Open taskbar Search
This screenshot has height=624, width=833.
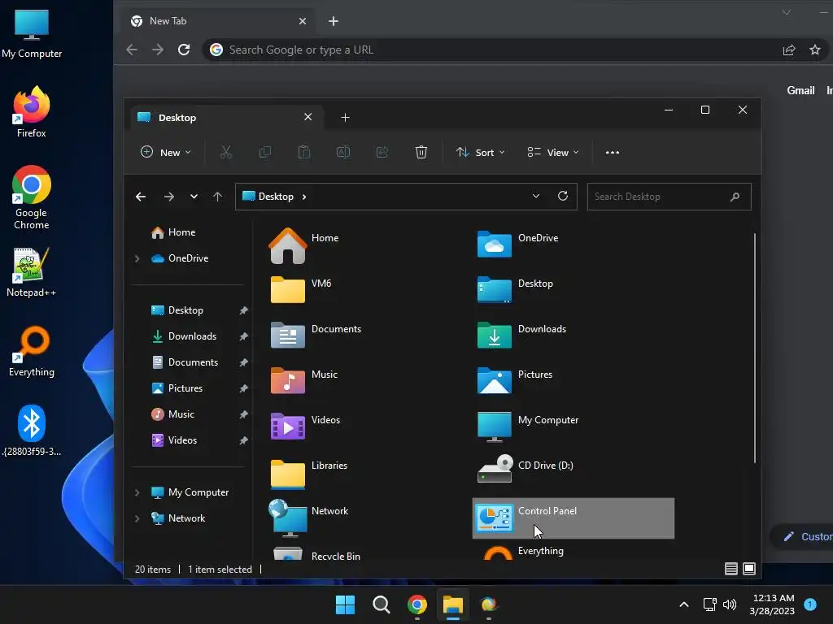point(381,604)
